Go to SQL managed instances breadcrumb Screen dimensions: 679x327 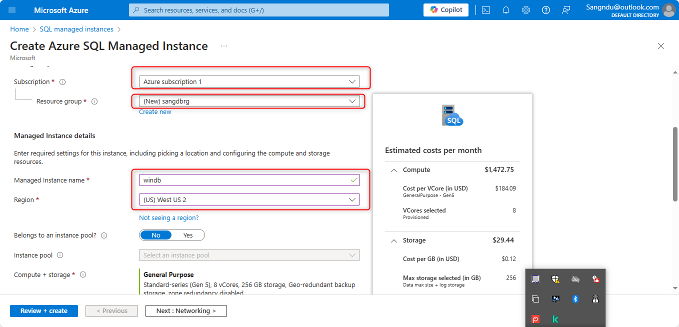click(76, 29)
